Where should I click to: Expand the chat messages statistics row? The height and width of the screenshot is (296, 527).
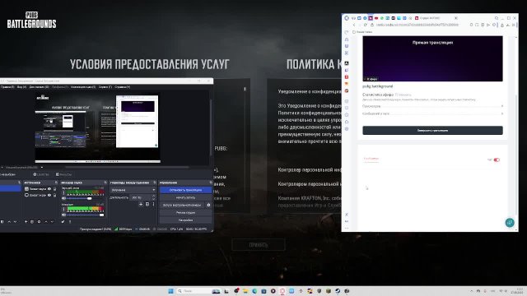[432, 113]
